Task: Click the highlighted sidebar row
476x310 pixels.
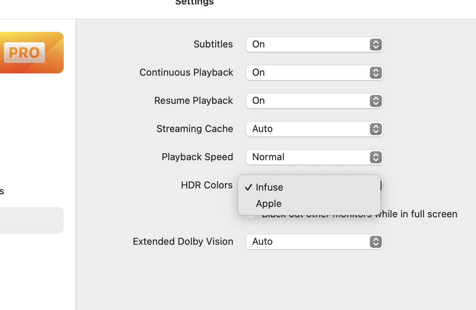Action: click(x=32, y=220)
